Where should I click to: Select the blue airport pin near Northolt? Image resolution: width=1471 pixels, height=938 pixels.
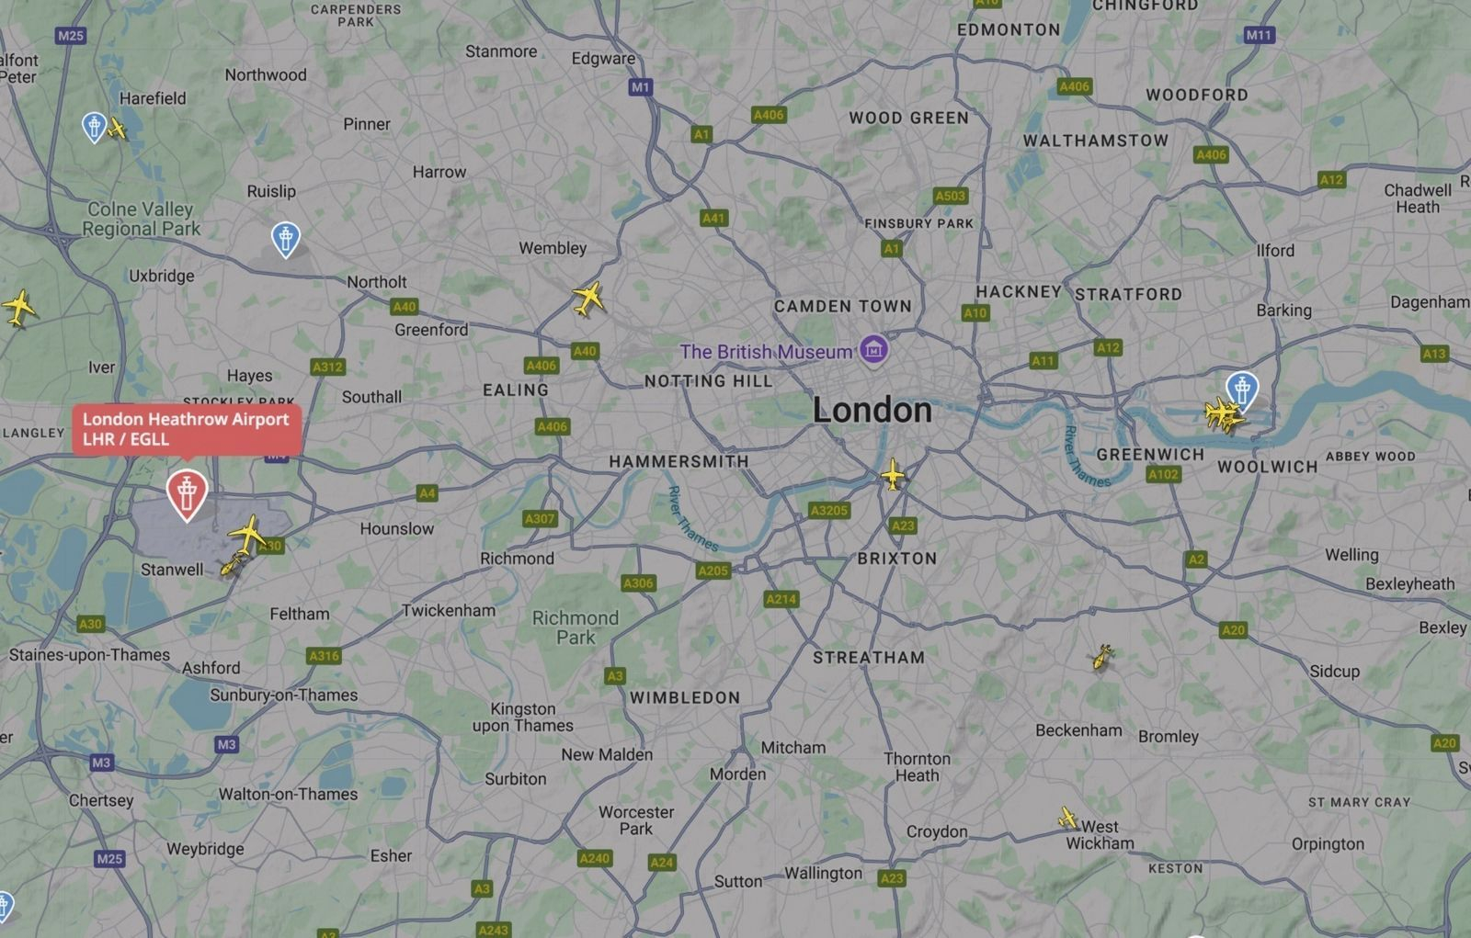(x=286, y=240)
